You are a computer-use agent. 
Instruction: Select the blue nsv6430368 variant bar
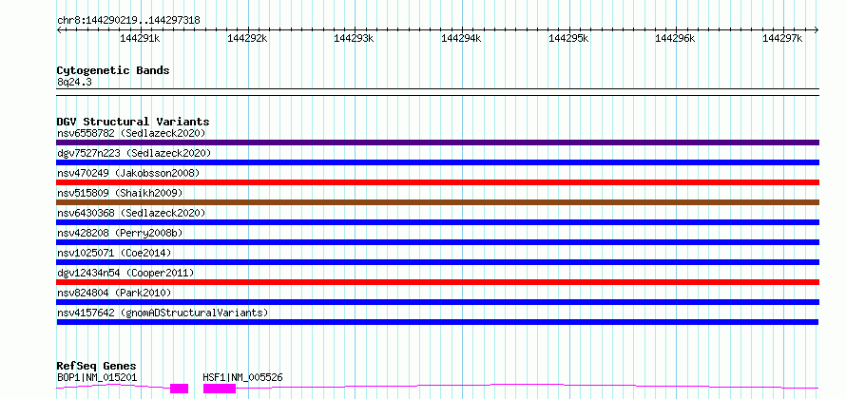point(437,222)
